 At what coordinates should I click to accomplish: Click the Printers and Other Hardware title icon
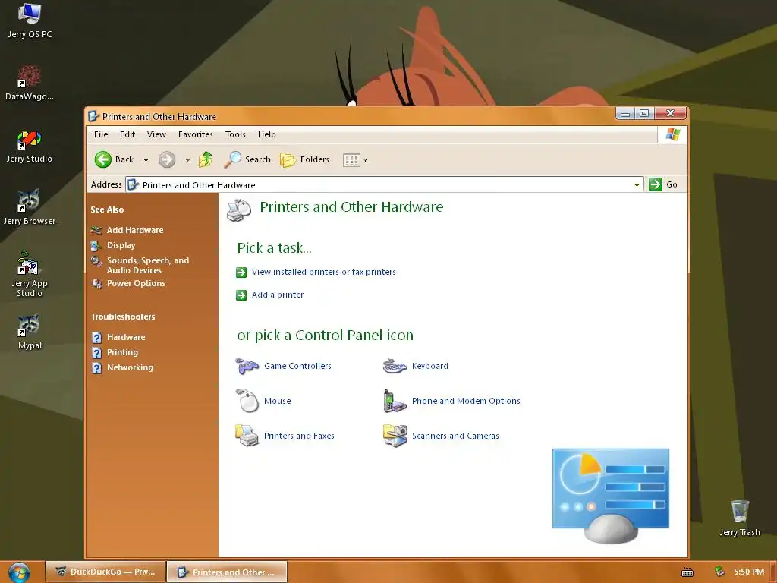click(93, 116)
